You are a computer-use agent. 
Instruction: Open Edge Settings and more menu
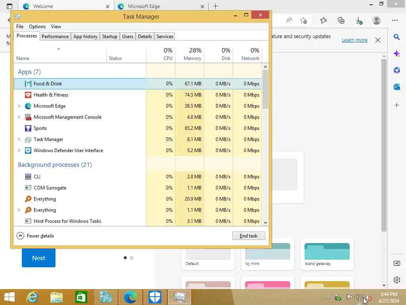click(x=395, y=20)
